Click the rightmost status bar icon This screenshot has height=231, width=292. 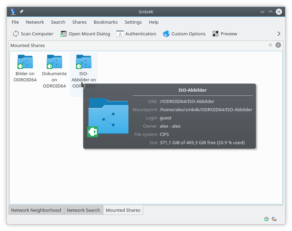(x=274, y=219)
